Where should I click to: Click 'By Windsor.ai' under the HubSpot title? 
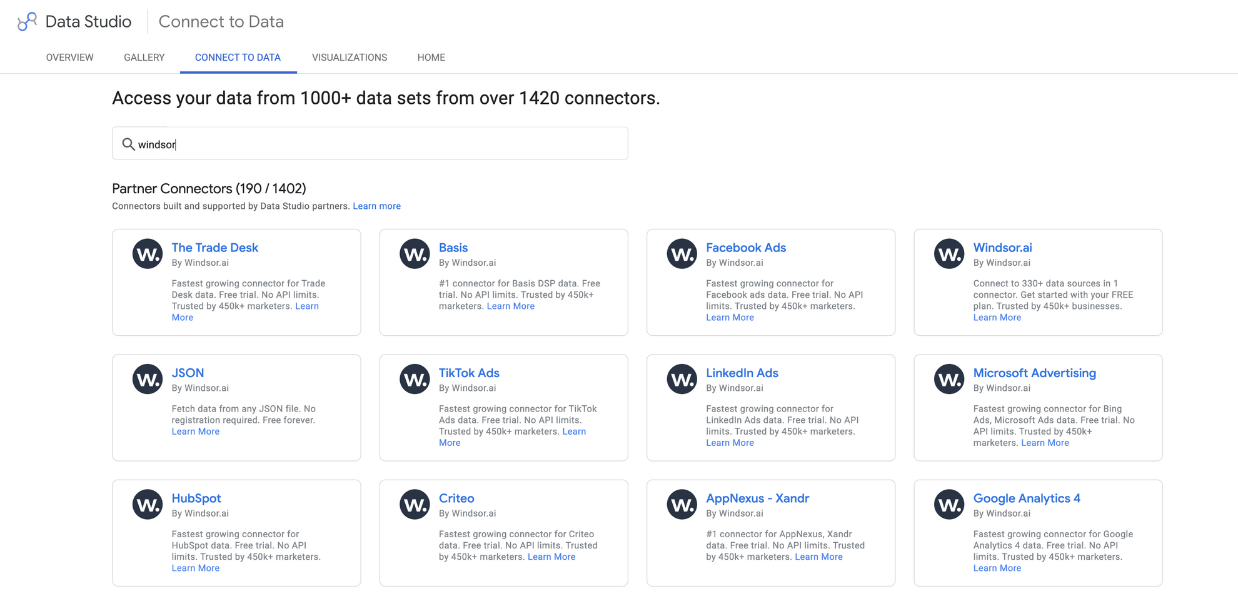point(200,514)
